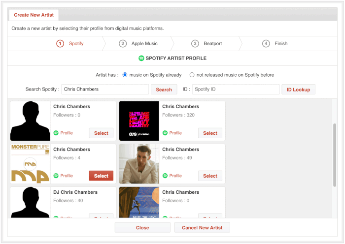The height and width of the screenshot is (244, 345).
Task: Click Spotify icon for Chris Chambers with 0 followers, top row
Action: tap(56, 133)
